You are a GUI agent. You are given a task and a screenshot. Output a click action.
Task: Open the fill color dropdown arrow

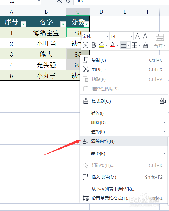click(107, 45)
